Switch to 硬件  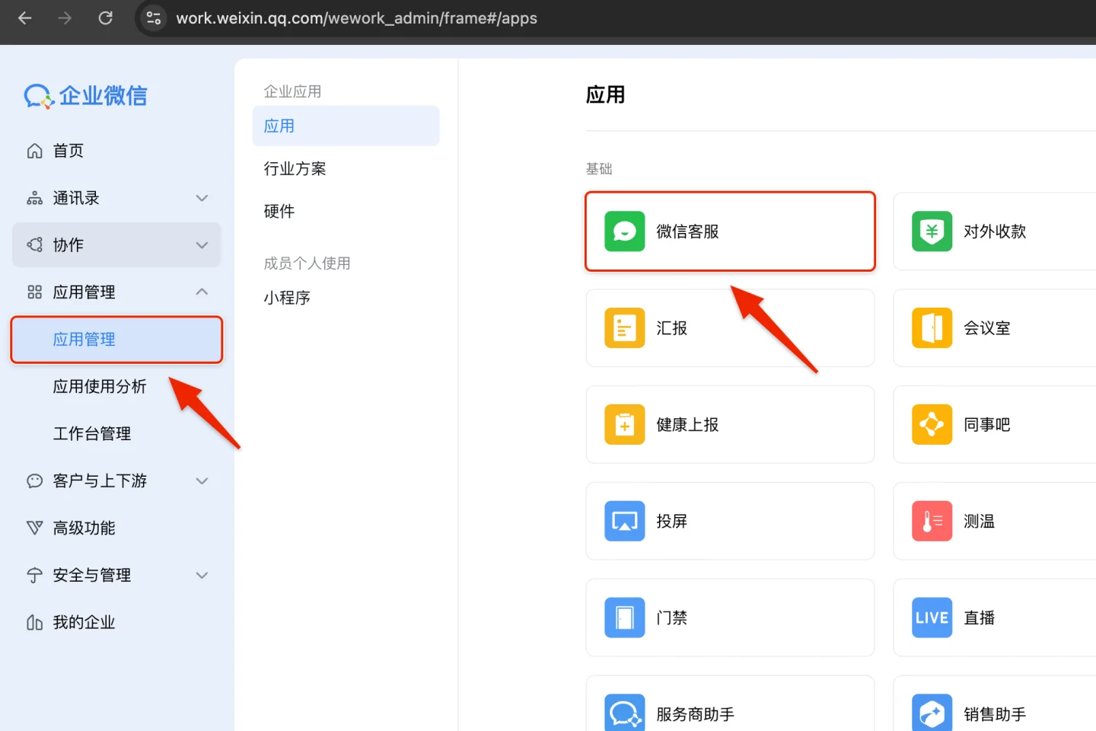(279, 212)
